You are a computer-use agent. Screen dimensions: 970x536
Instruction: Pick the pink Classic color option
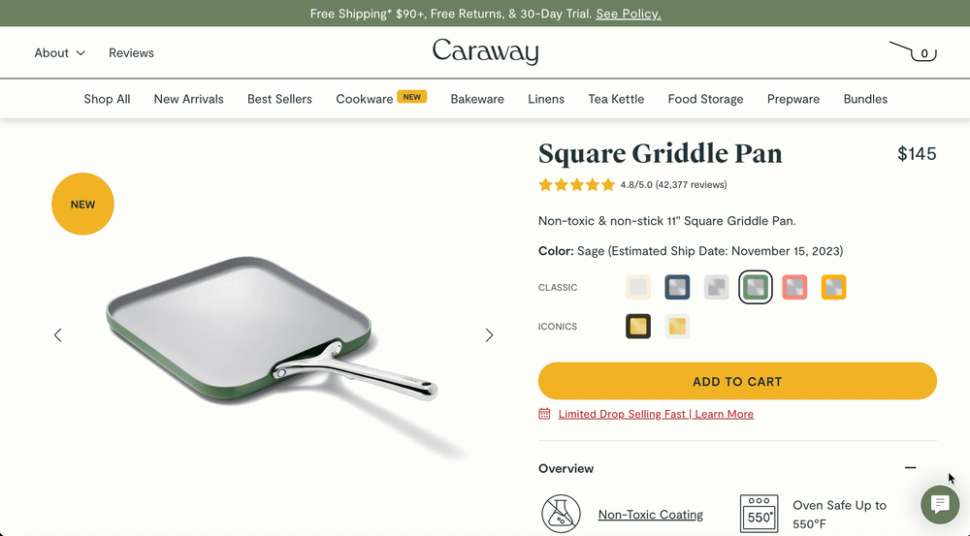point(794,288)
